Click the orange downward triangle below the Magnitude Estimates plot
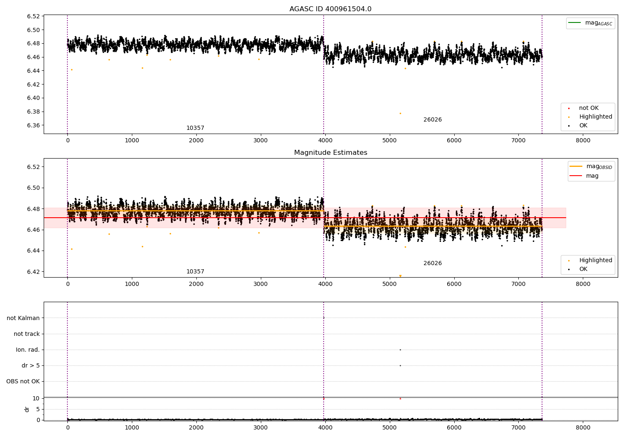 pos(400,276)
